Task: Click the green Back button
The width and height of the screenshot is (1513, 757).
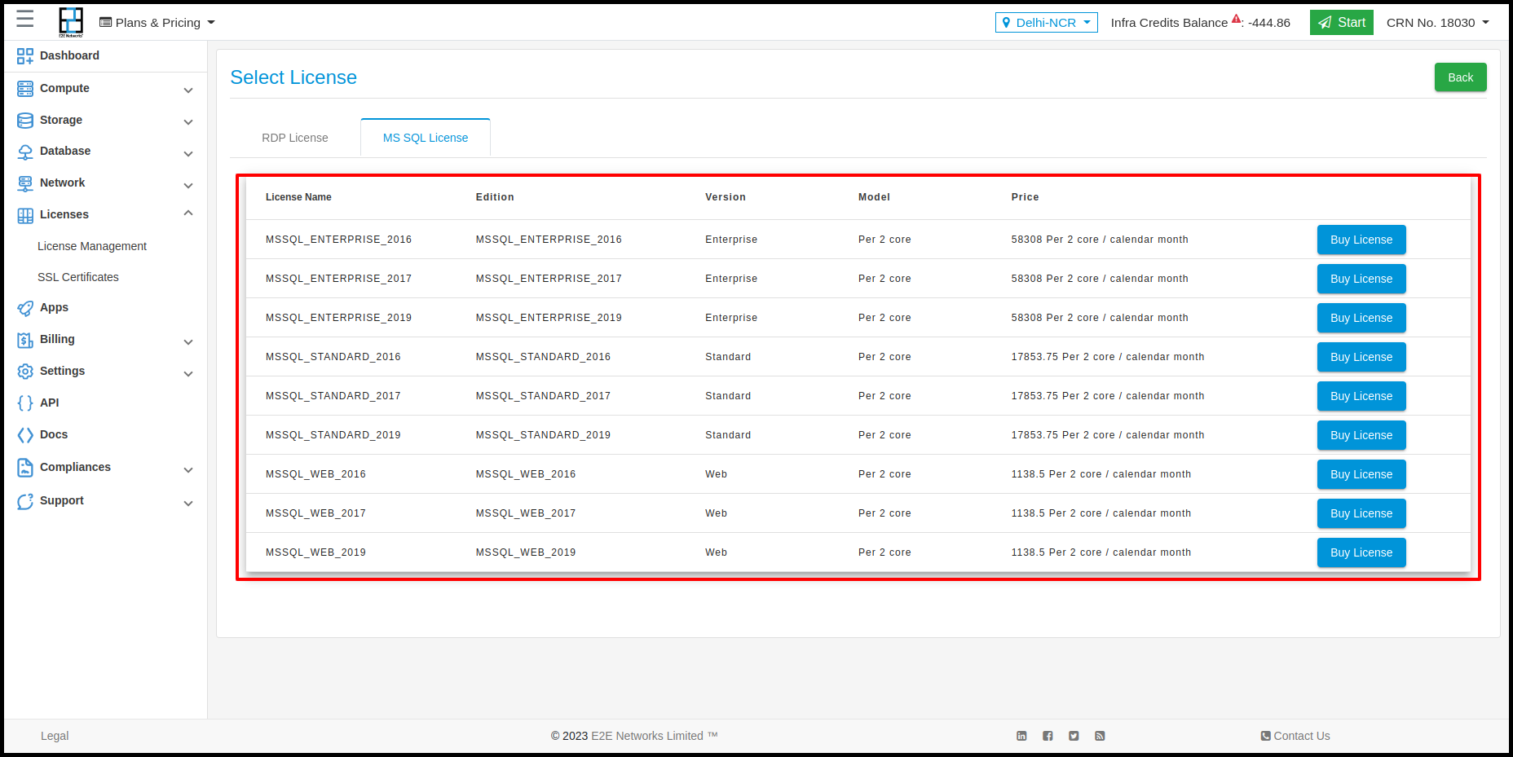Action: 1460,77
